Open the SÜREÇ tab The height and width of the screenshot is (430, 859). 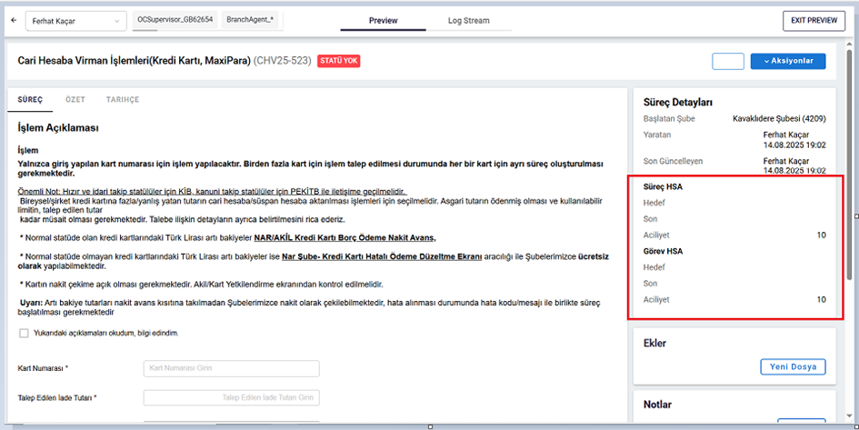(x=30, y=98)
